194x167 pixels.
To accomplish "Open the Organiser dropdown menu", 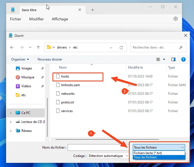I will click(x=20, y=59).
